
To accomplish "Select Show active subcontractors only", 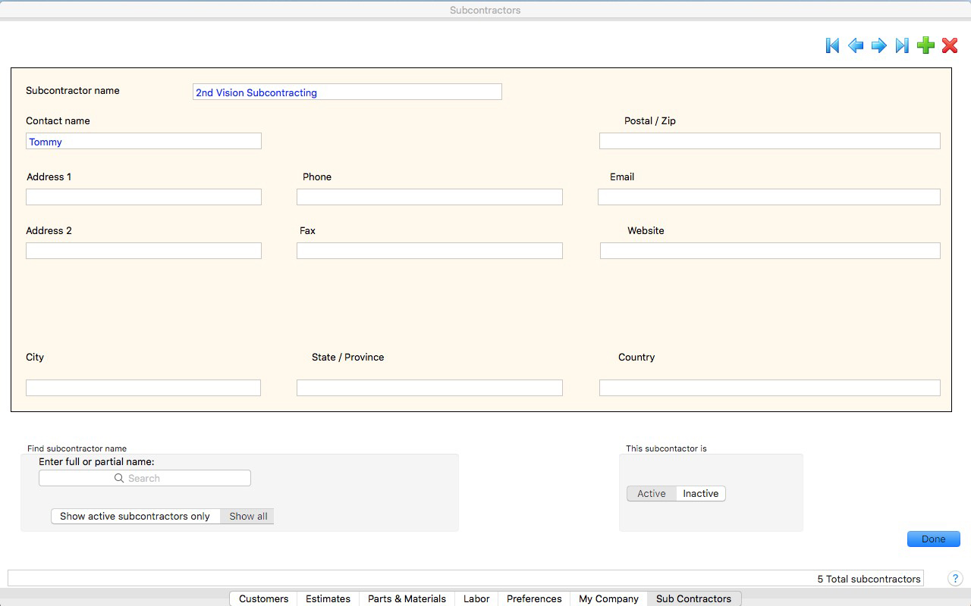I will pos(135,517).
